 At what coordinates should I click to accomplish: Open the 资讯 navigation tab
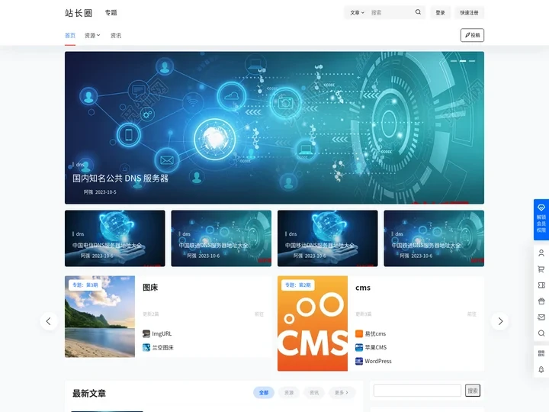(116, 35)
